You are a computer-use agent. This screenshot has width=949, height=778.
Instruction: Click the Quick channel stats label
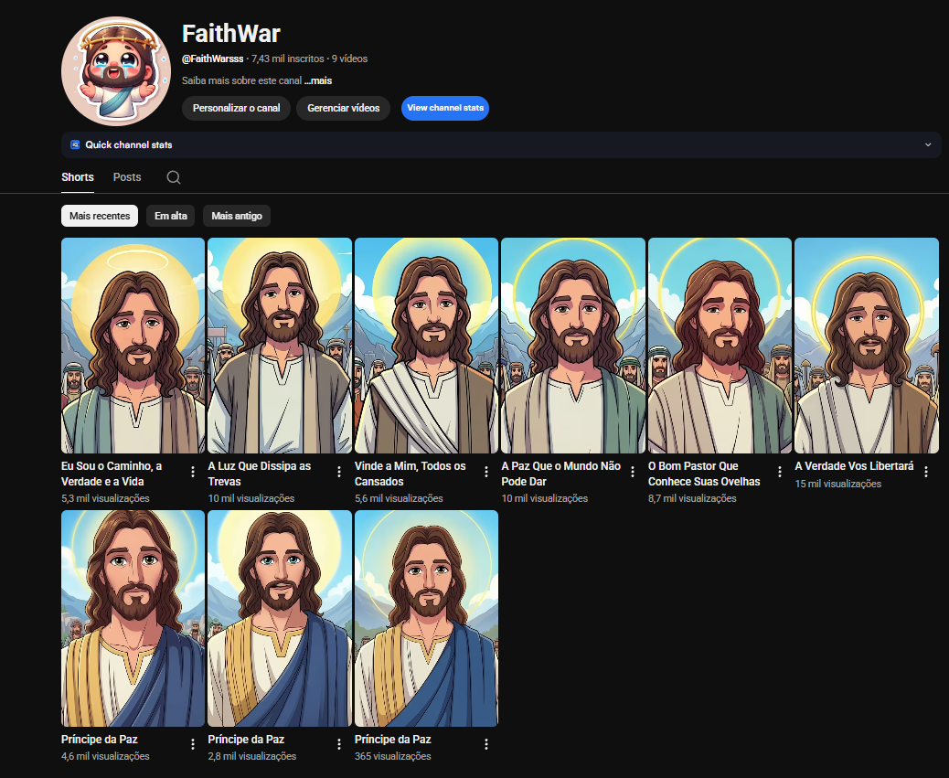tap(129, 144)
